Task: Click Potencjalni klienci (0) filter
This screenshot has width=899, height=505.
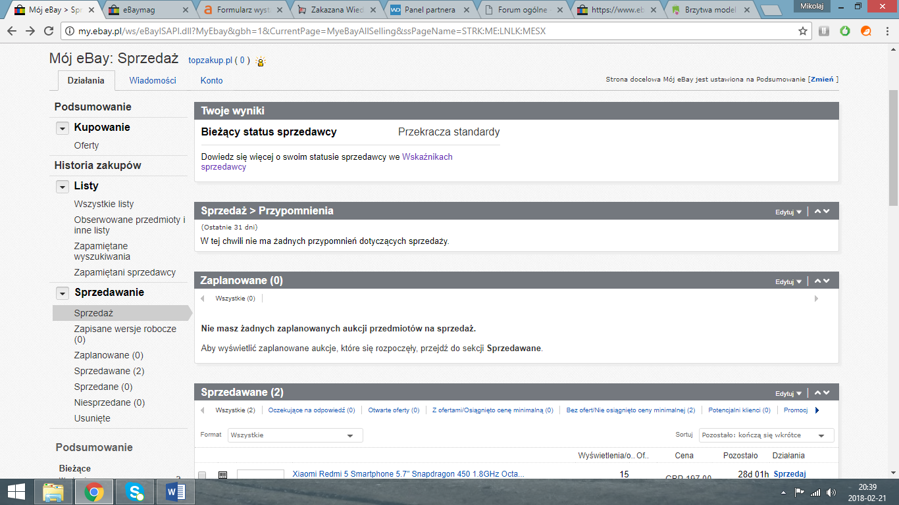Action: point(739,410)
